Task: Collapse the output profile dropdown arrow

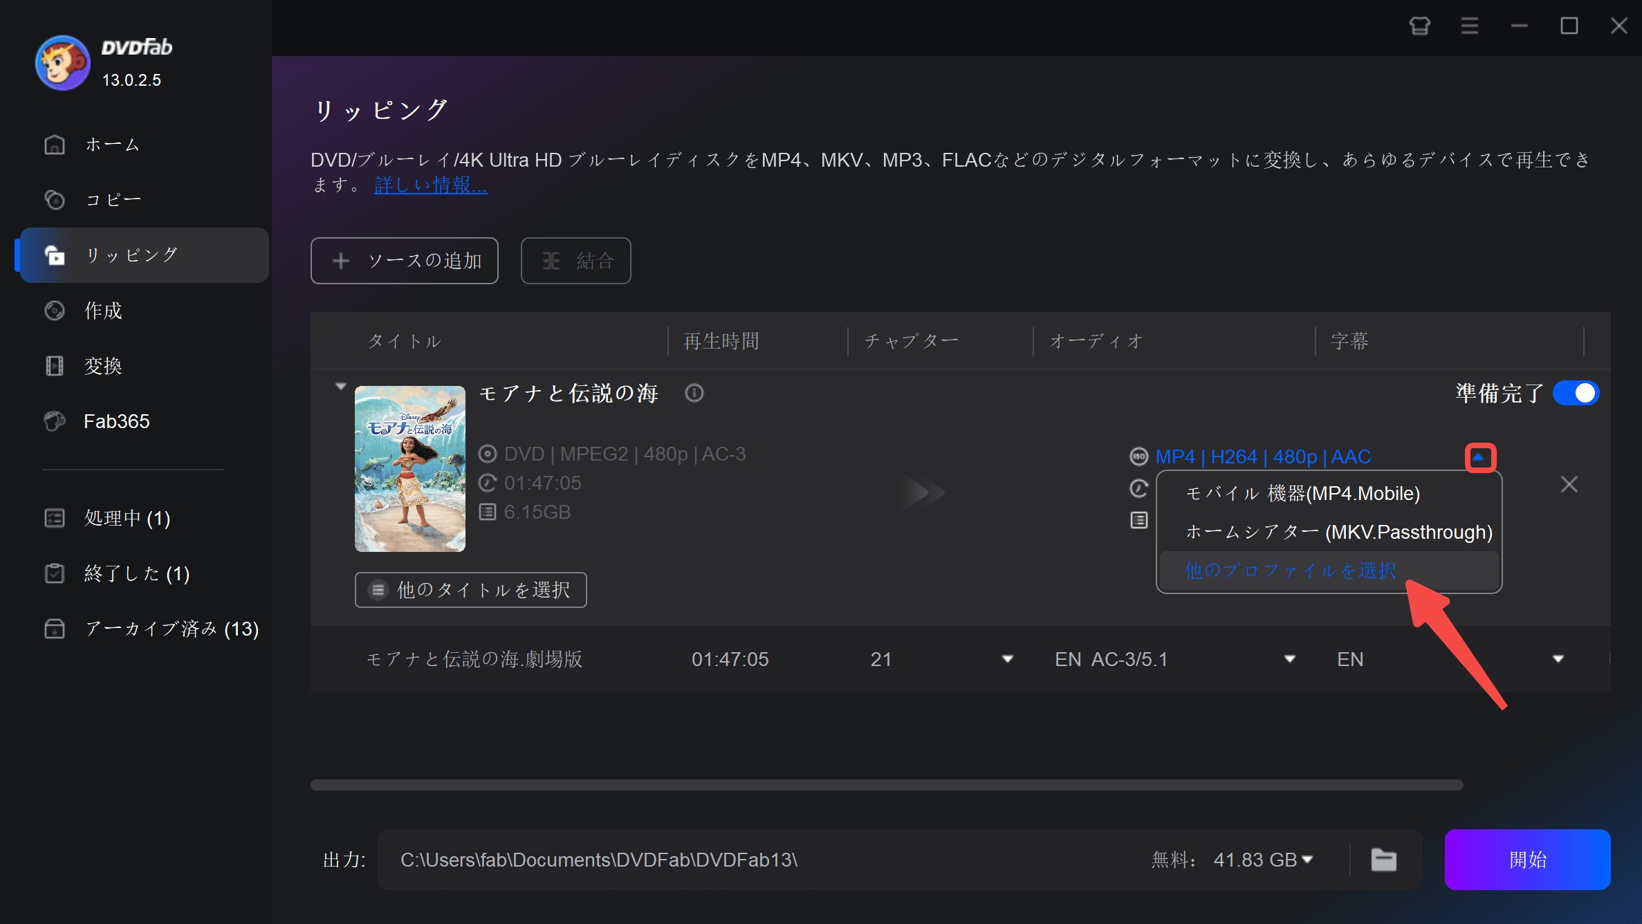Action: coord(1479,457)
